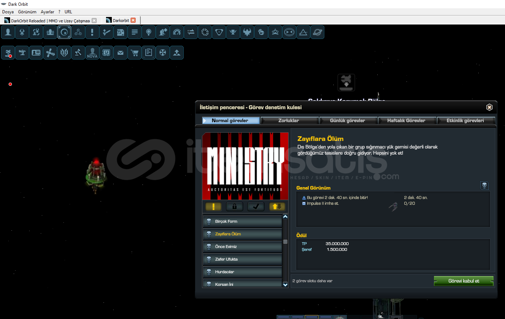505x319 pixels.
Task: Open the two opposing arrows icon
Action: click(191, 32)
